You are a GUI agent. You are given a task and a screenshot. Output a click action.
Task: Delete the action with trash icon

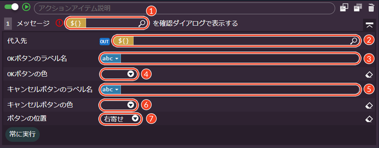tap(371, 8)
